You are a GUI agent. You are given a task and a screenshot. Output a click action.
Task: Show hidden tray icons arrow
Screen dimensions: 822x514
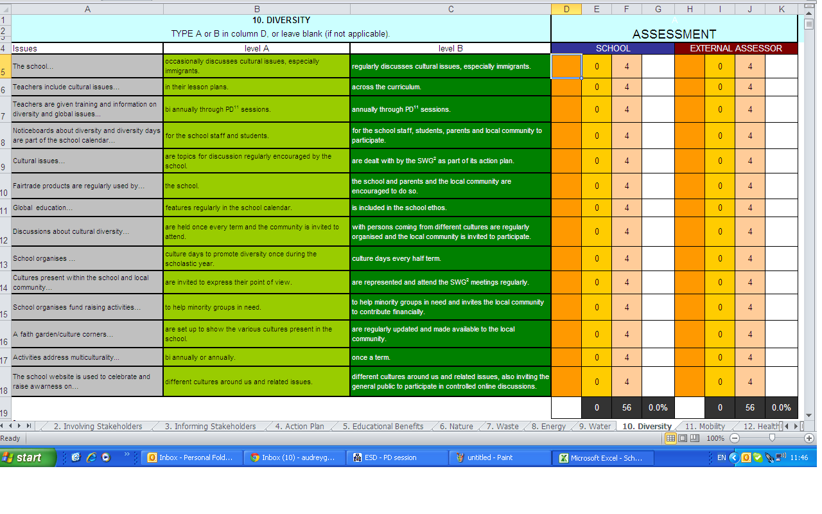tap(734, 457)
